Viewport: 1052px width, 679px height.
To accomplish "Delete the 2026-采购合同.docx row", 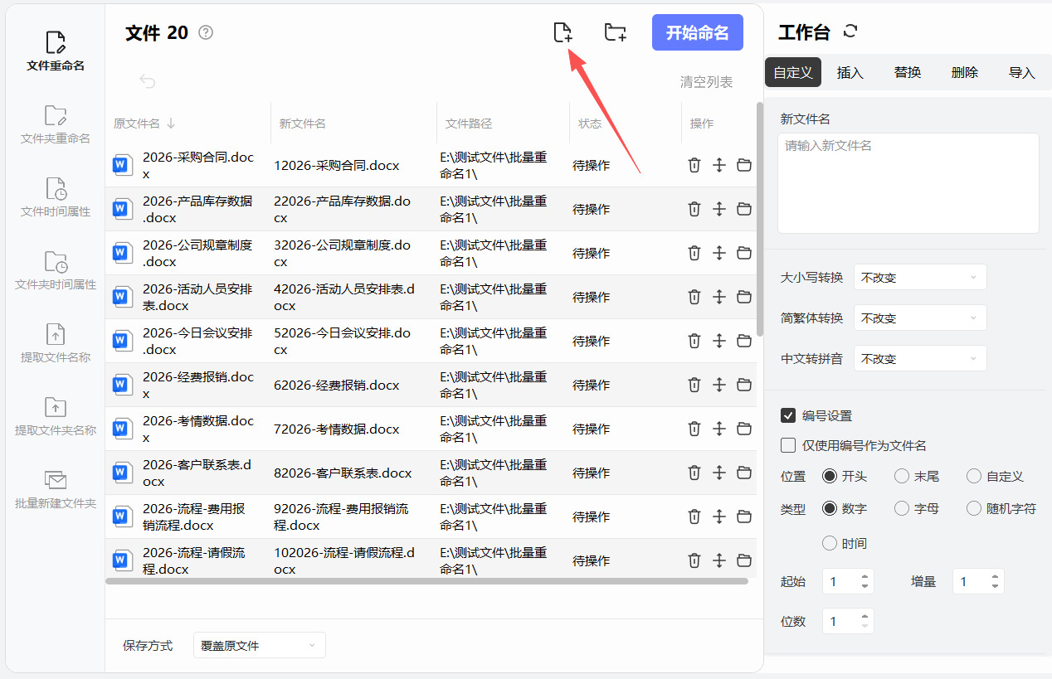I will click(694, 165).
